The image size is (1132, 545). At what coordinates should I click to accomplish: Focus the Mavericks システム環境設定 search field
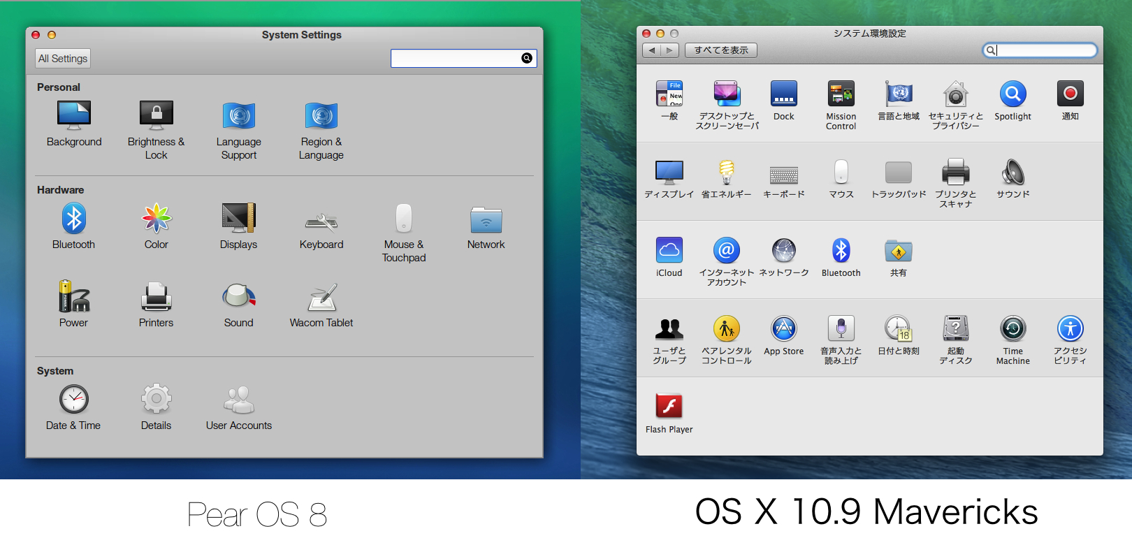coord(1040,50)
